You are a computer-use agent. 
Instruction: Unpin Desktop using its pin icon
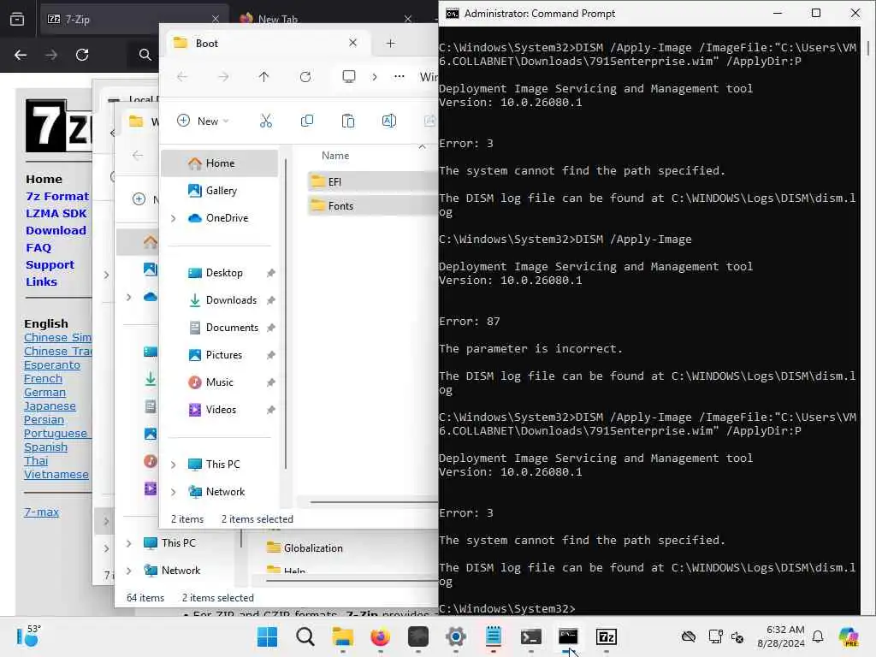point(271,273)
